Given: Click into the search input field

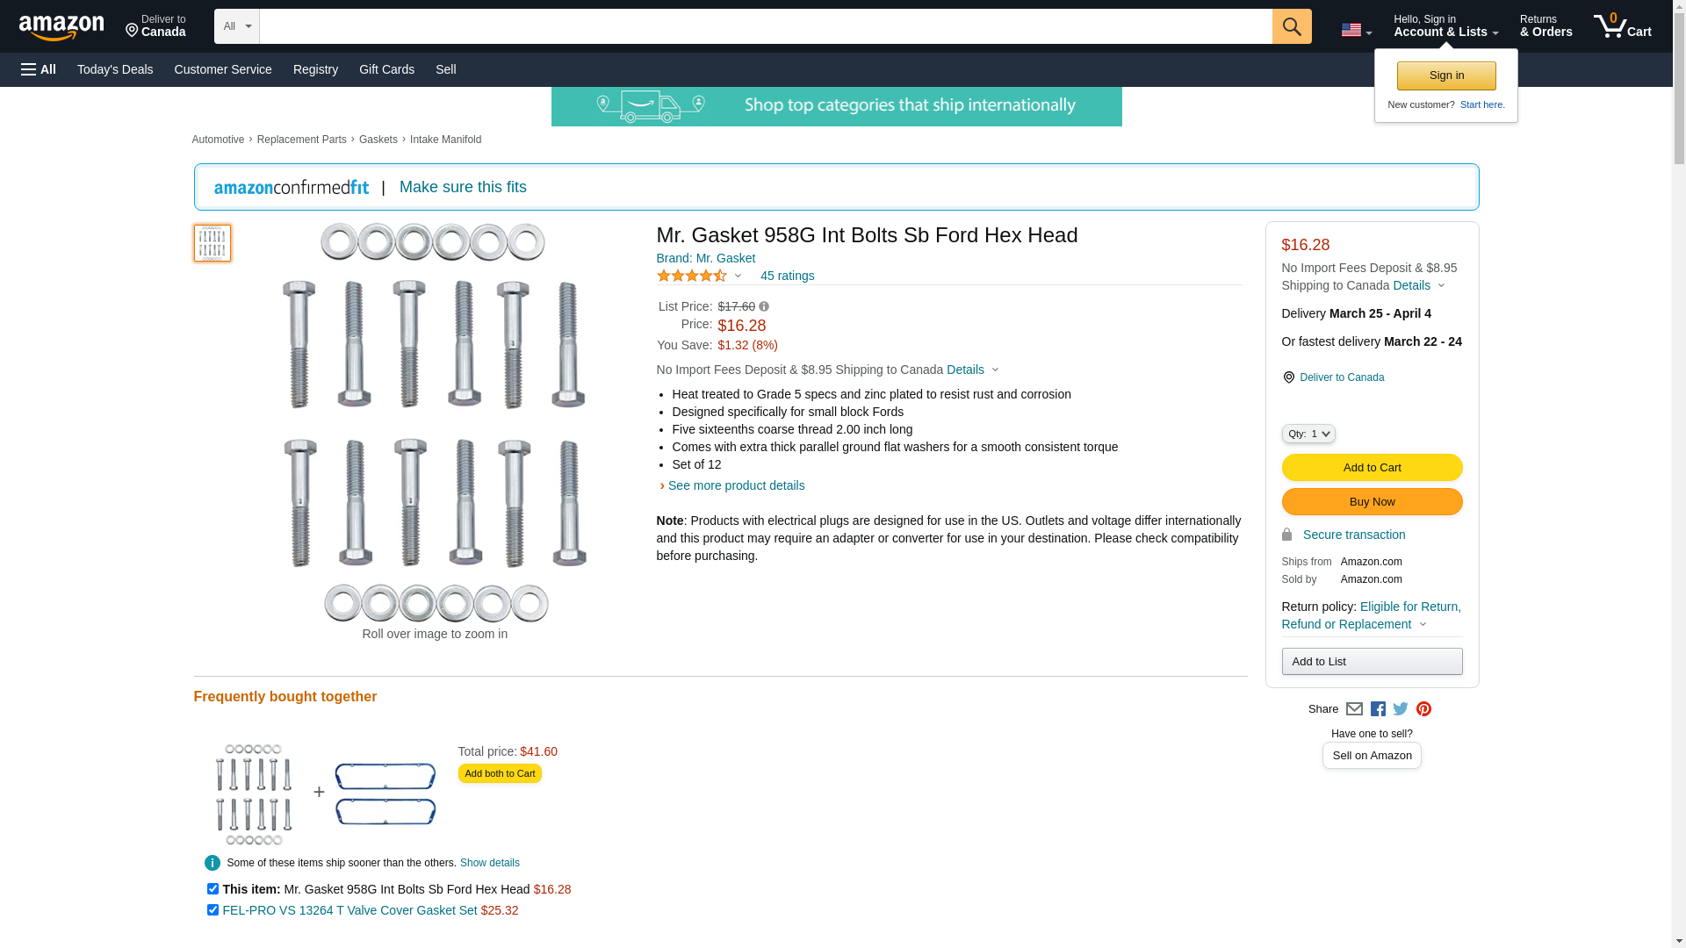Looking at the screenshot, I should [x=765, y=26].
